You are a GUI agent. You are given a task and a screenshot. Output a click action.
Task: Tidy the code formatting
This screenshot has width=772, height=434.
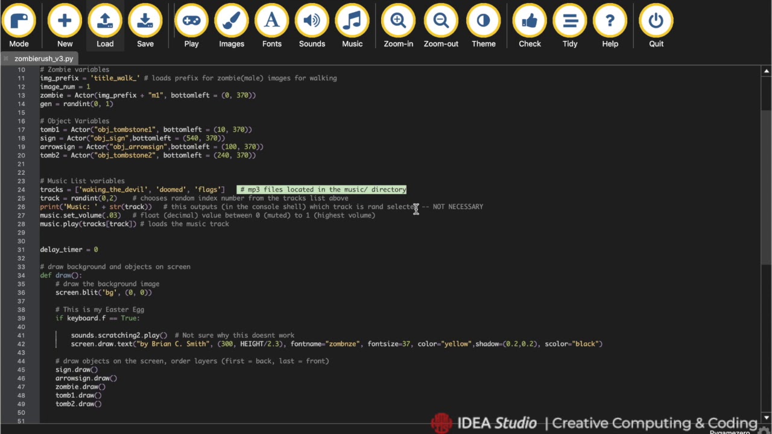[x=570, y=27]
